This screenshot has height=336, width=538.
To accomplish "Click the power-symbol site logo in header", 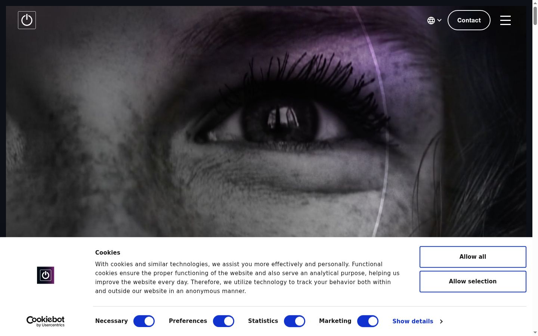I will [x=27, y=20].
